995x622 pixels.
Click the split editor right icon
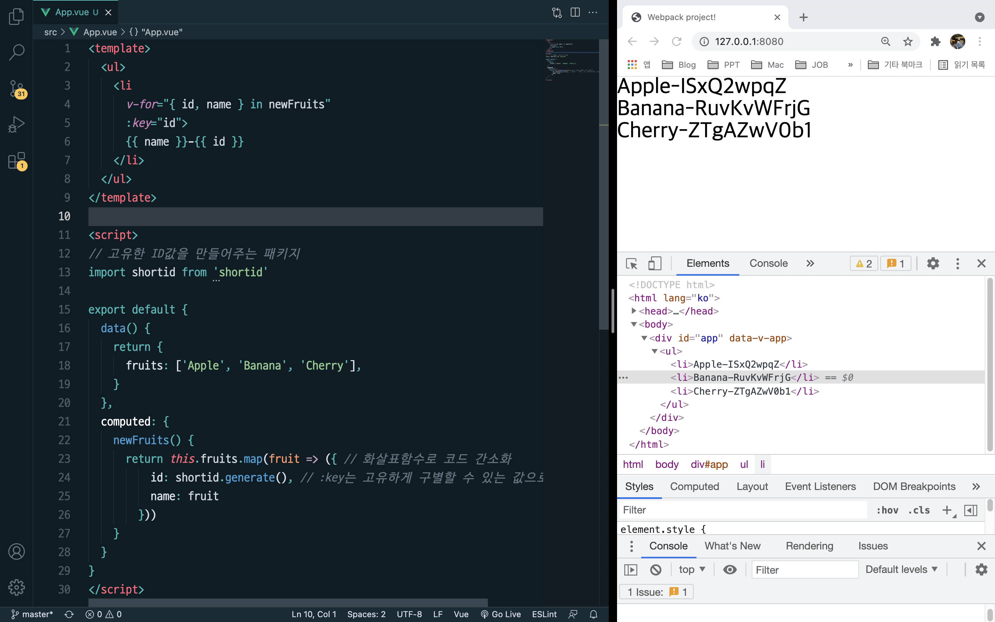coord(575,12)
